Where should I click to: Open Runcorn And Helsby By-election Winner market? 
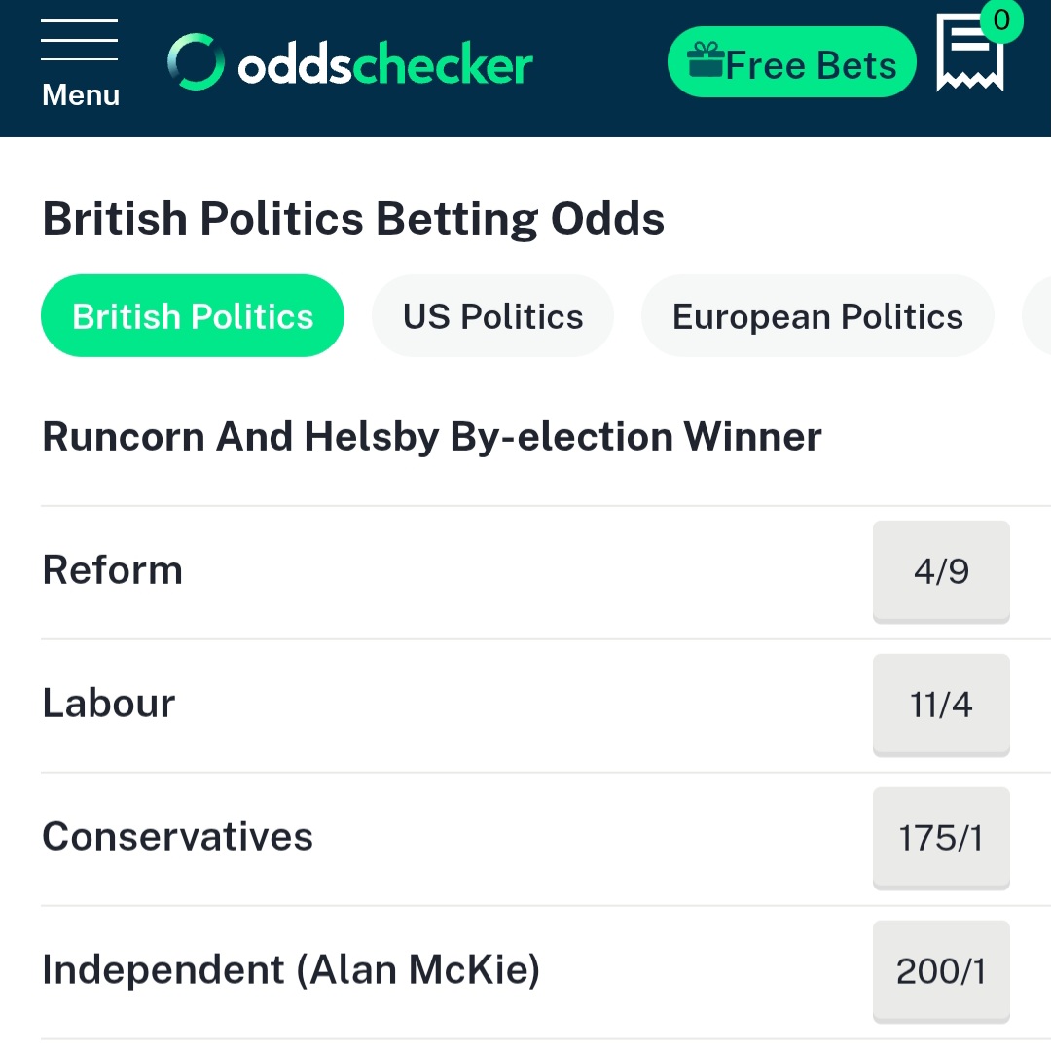tap(432, 437)
